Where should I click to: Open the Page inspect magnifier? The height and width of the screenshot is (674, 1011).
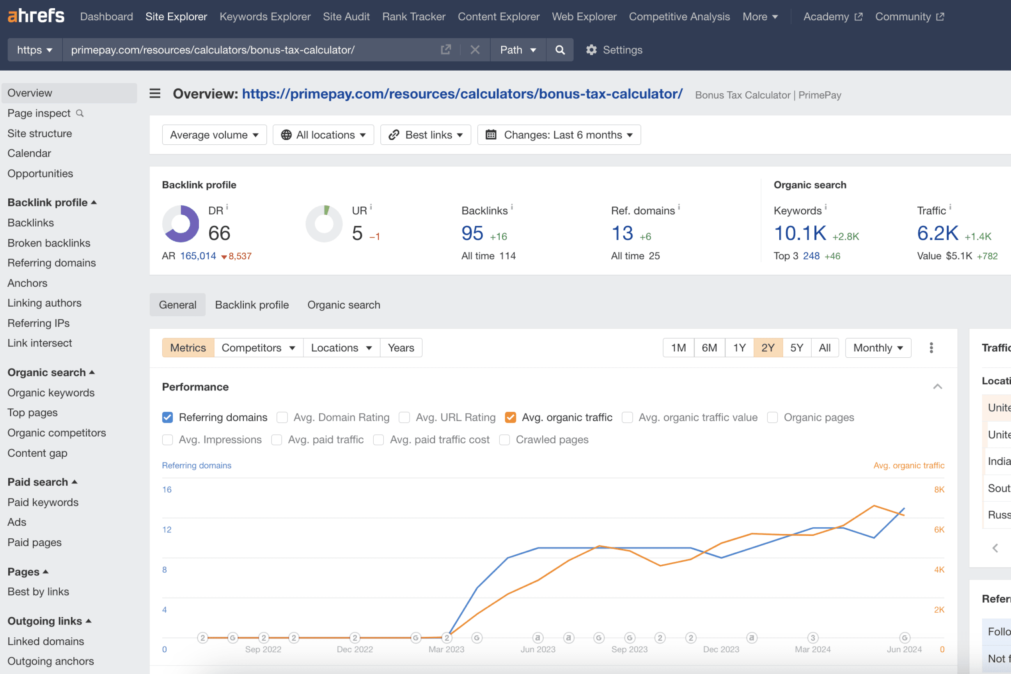click(x=80, y=113)
